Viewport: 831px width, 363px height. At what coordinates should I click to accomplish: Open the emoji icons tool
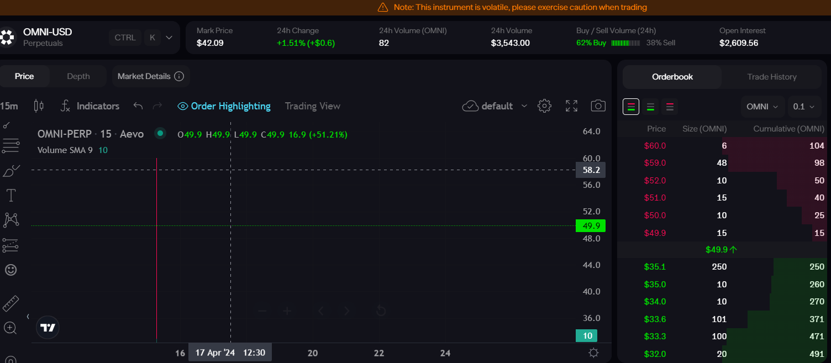click(10, 270)
